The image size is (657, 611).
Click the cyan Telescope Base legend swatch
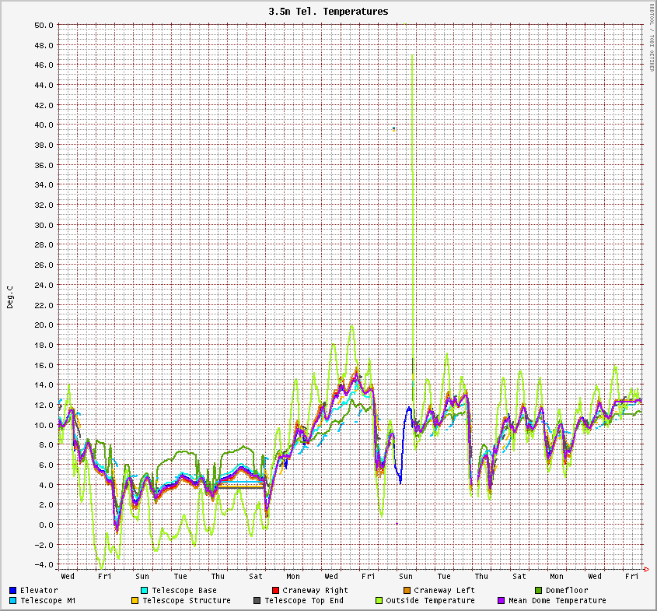click(145, 591)
